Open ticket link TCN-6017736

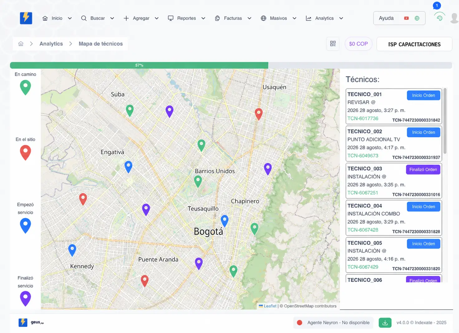pyautogui.click(x=363, y=118)
